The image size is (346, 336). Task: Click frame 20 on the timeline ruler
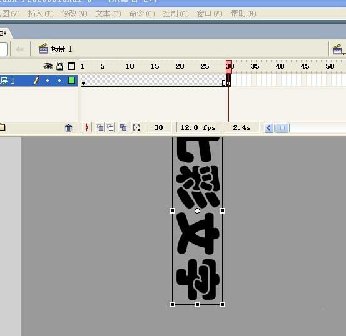180,66
